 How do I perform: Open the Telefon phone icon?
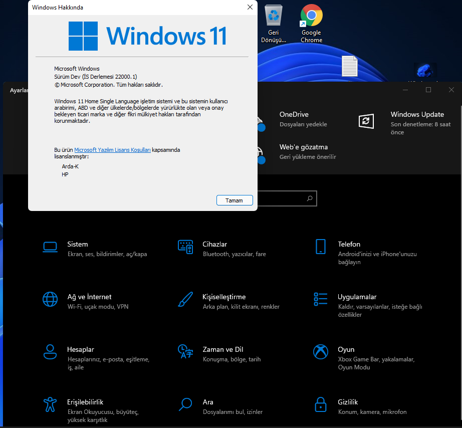tap(321, 247)
